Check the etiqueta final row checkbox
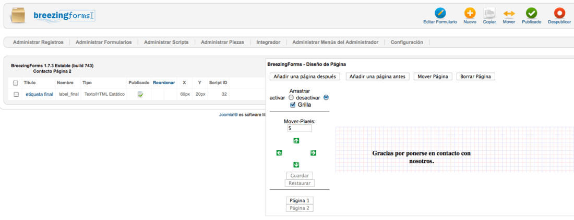574x220 pixels. click(16, 95)
